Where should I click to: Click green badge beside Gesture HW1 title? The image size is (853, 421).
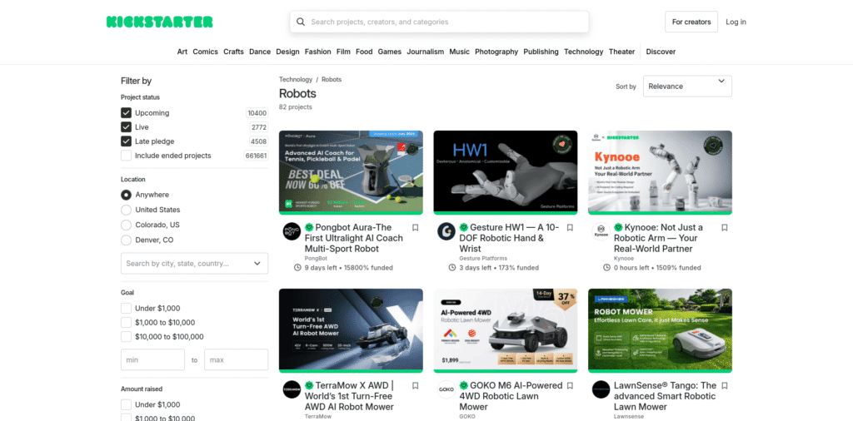tap(463, 227)
